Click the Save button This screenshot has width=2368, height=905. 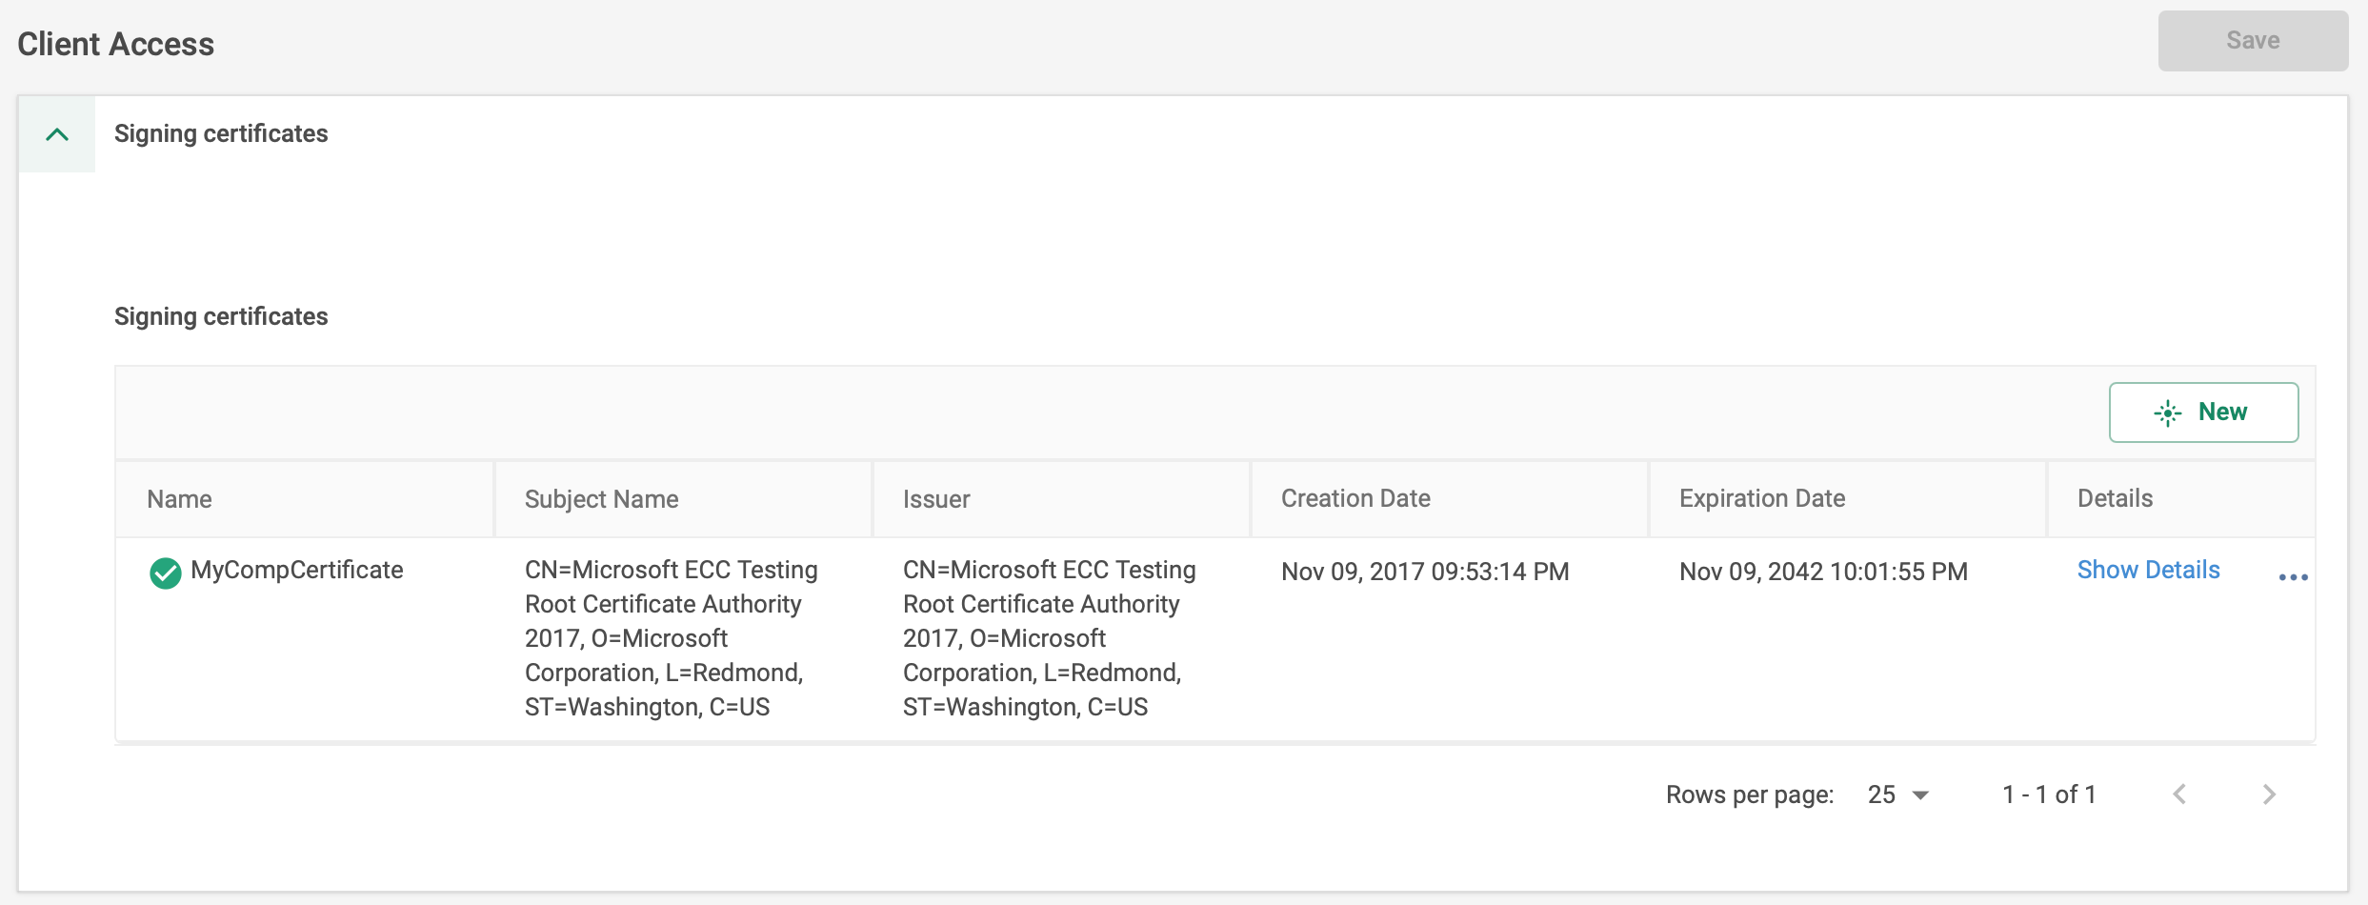click(2253, 40)
